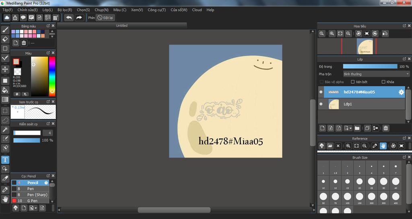
Task: Click the brush opacity 100% slider
Action: [27, 140]
